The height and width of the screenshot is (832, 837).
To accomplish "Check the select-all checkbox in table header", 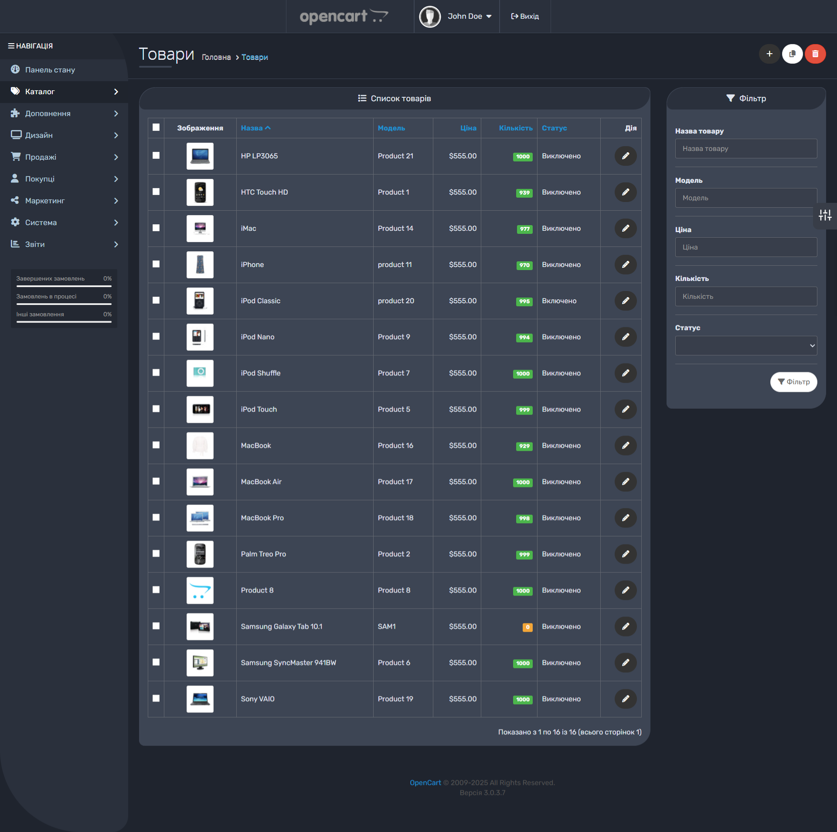I will point(156,127).
